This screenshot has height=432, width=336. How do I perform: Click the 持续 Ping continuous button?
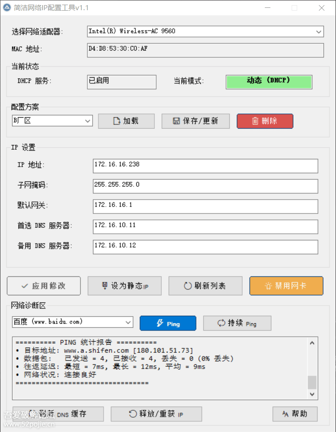[x=237, y=323]
